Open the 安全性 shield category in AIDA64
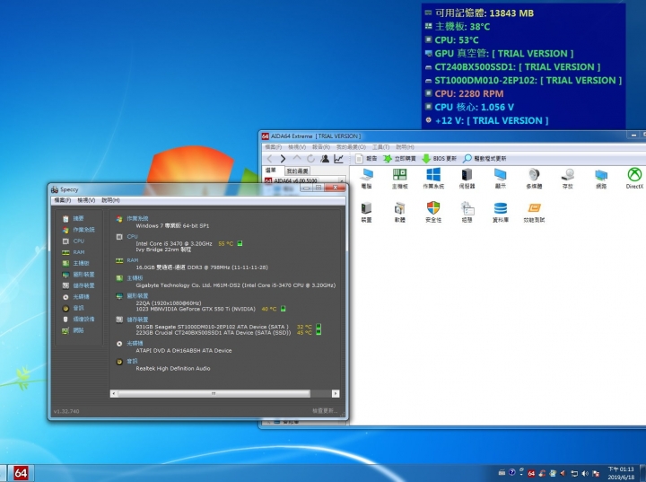The height and width of the screenshot is (482, 646). click(433, 212)
